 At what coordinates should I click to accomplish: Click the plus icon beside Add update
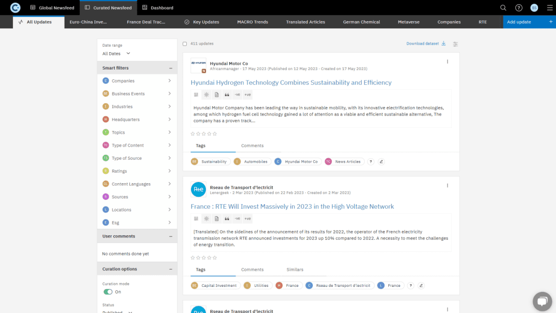[x=551, y=22]
